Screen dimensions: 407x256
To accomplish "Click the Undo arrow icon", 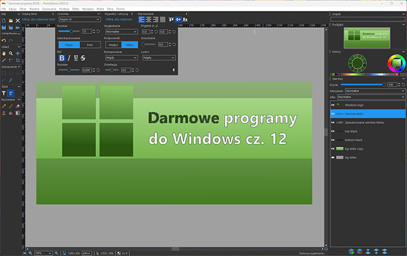I will tap(4, 41).
